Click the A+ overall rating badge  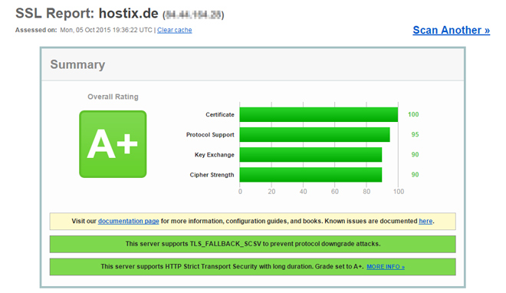[113, 144]
